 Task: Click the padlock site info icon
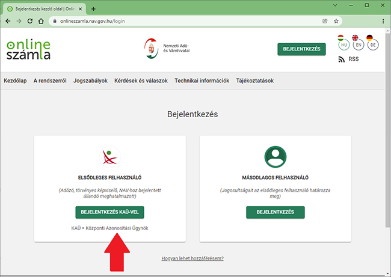click(55, 21)
